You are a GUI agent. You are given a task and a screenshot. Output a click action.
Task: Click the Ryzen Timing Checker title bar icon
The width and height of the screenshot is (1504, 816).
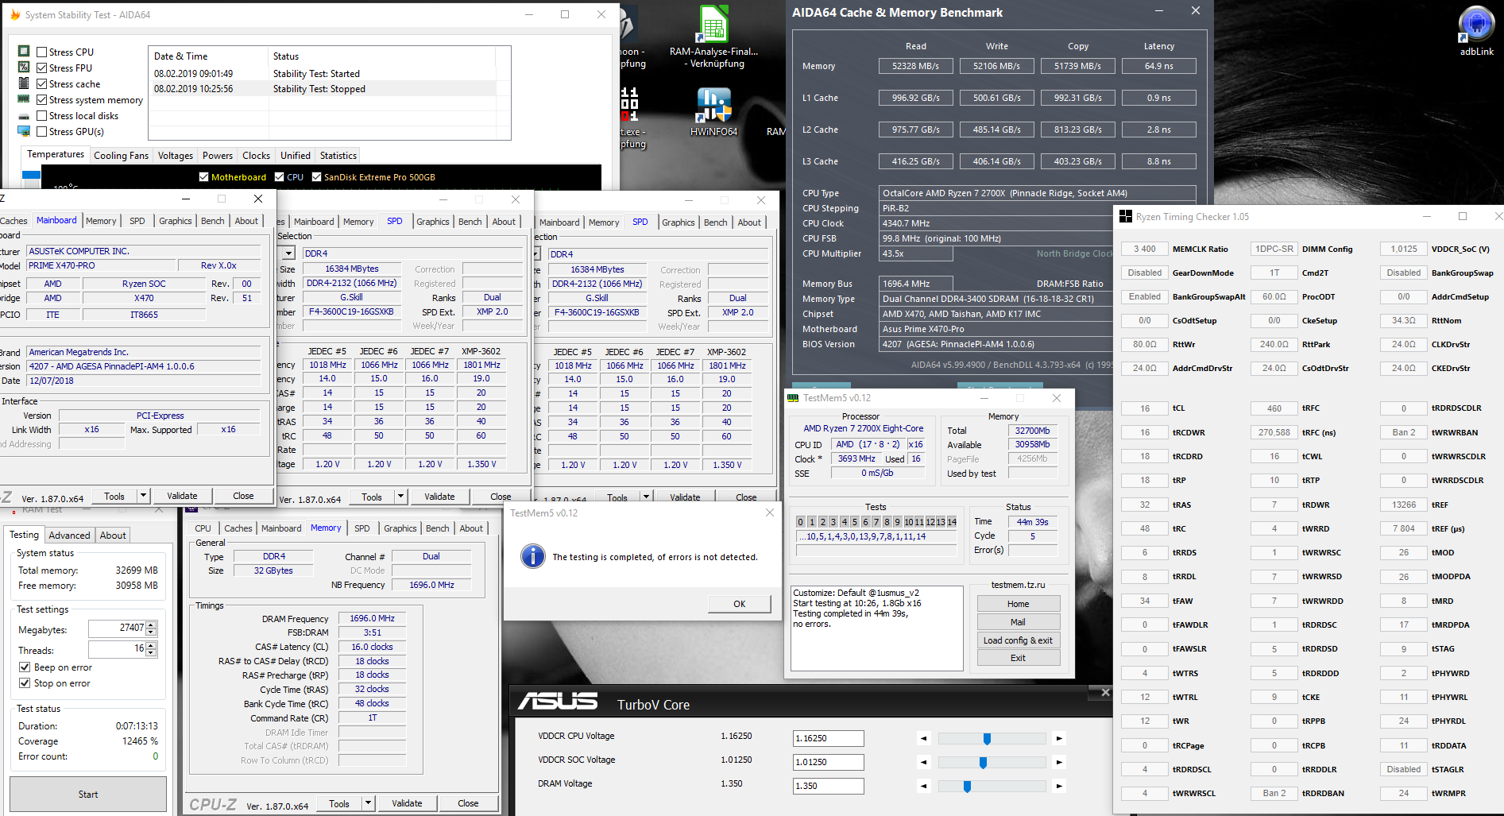1125,216
